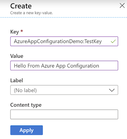Click the 'Label' field label

(x=16, y=80)
